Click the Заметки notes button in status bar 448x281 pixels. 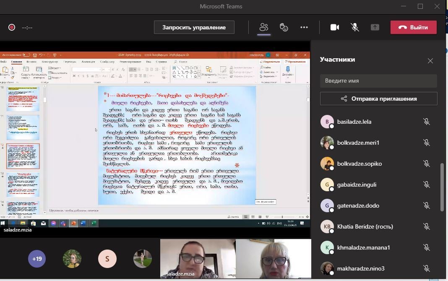click(233, 217)
